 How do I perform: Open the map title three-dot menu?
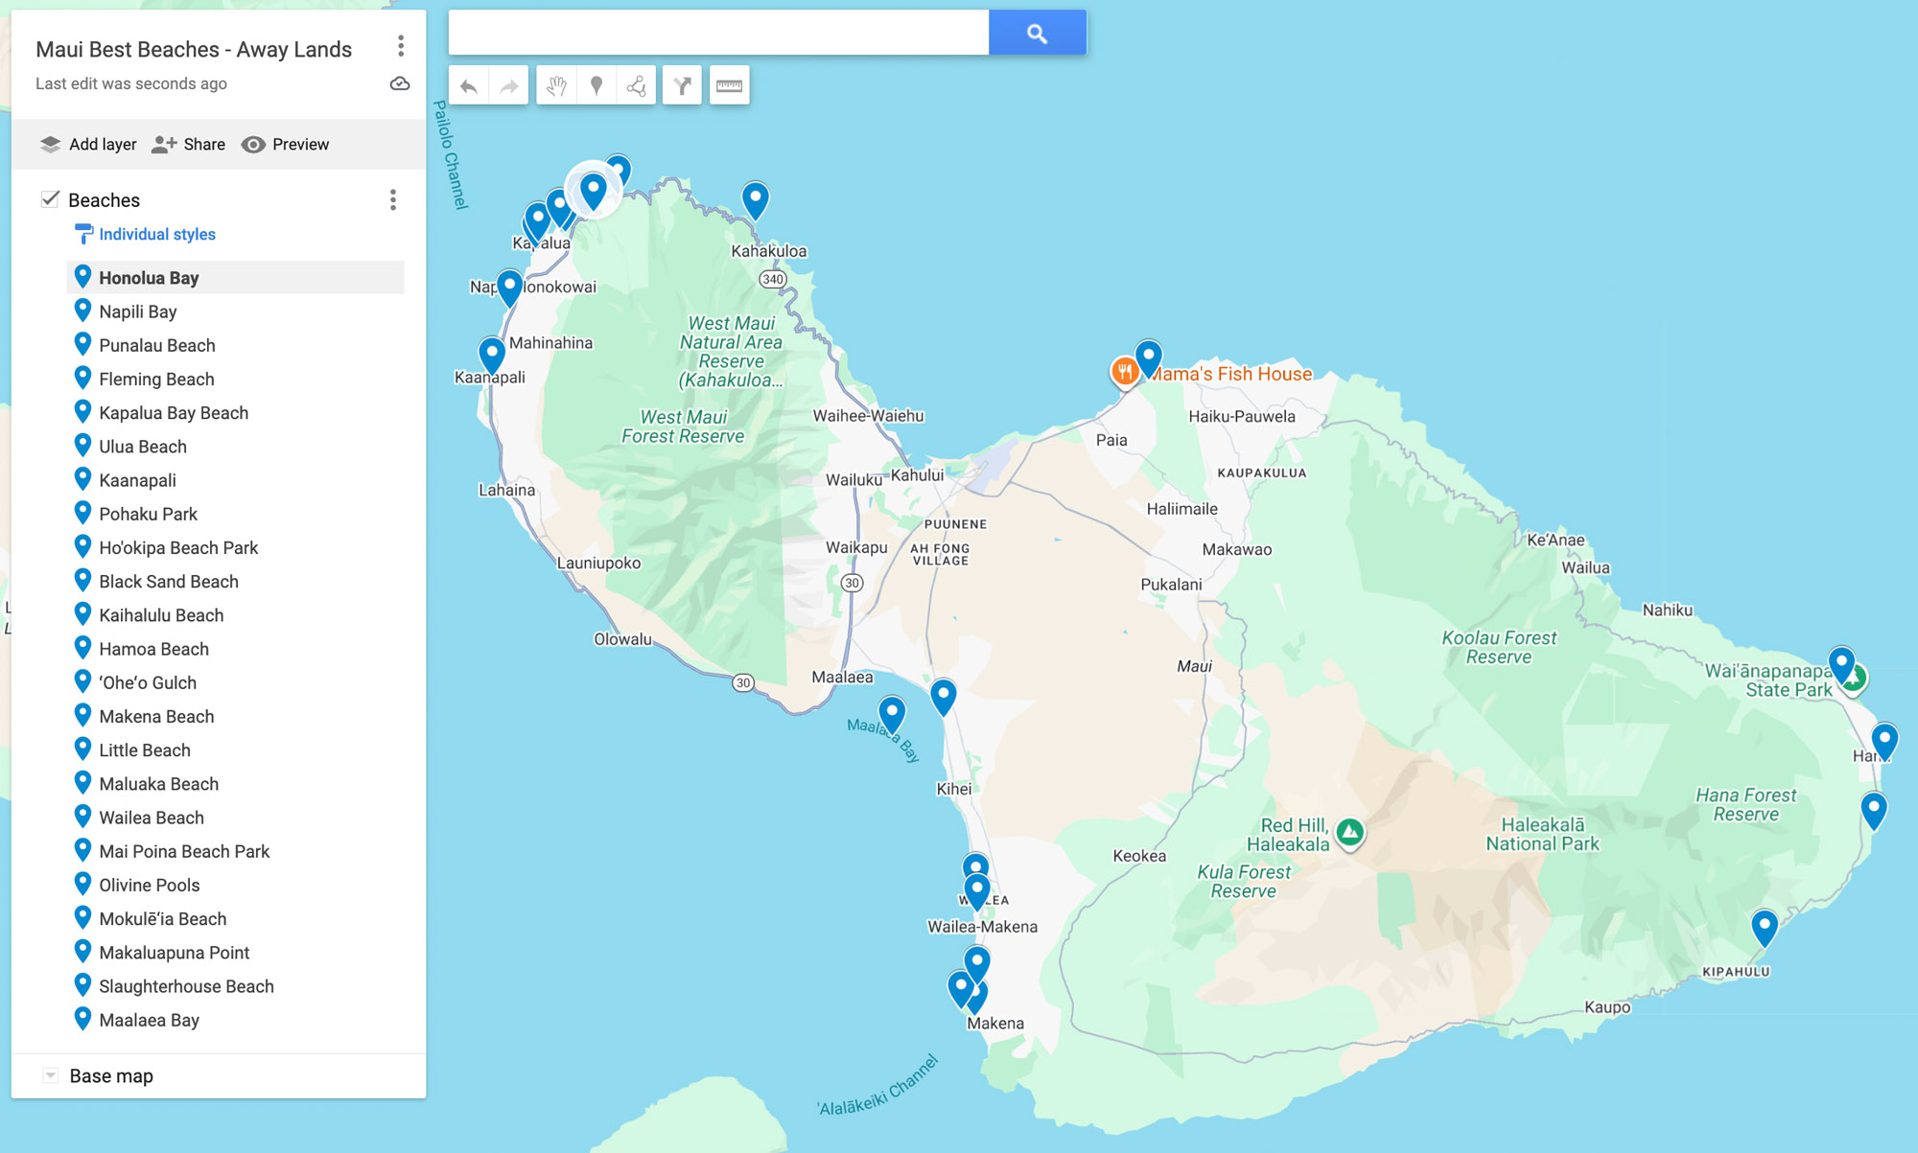(401, 46)
